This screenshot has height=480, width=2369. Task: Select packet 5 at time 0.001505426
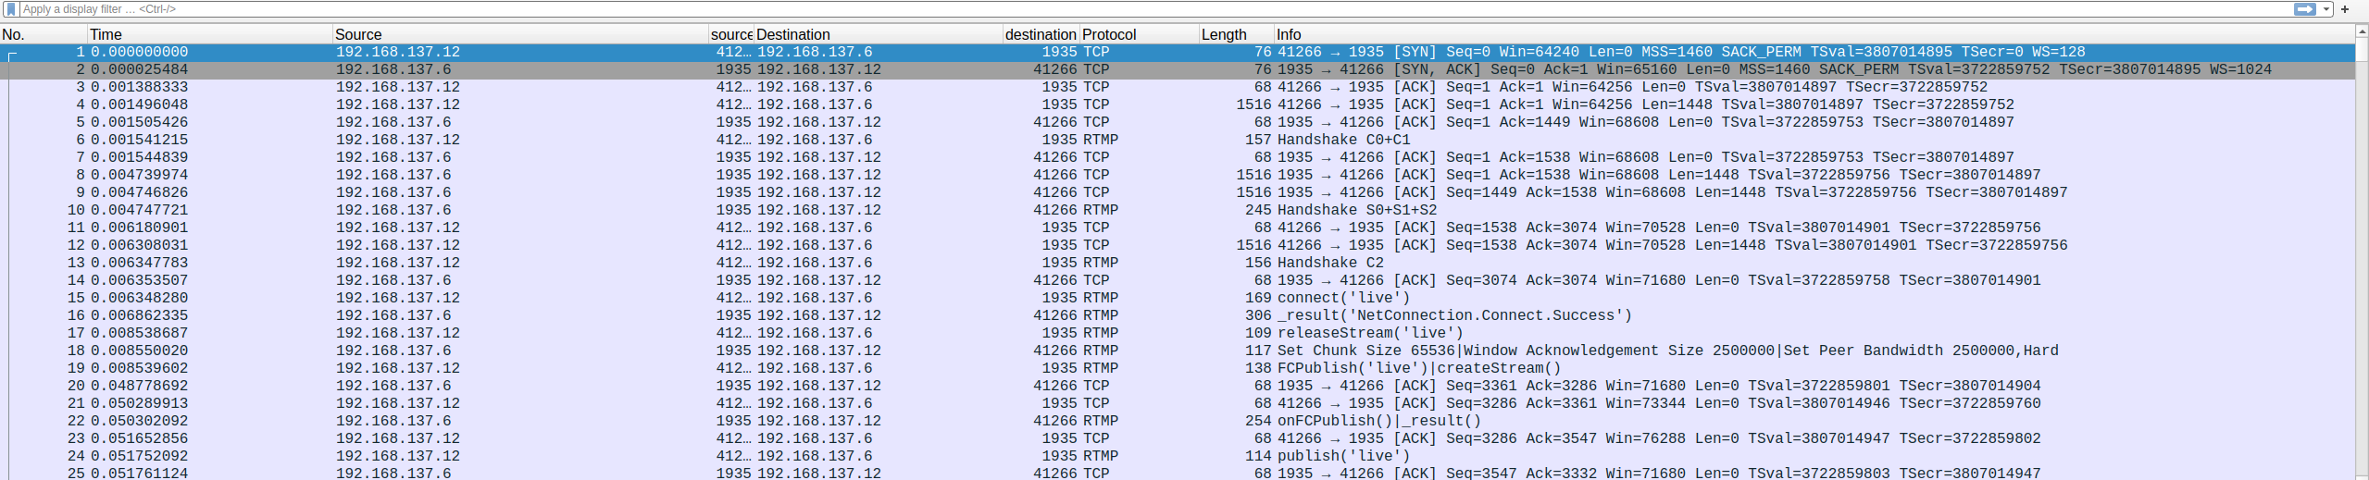[1178, 123]
